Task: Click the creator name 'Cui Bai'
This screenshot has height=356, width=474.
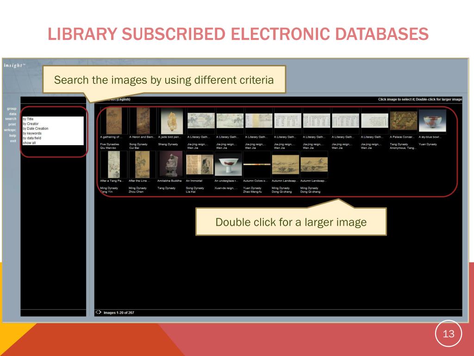Action: [134, 148]
